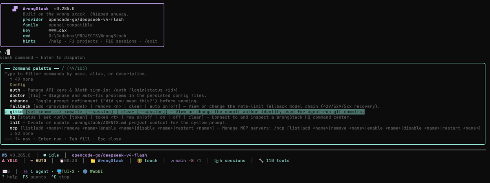Click the provider value in the header
This screenshot has width=490, height=183.
pos(86,19)
